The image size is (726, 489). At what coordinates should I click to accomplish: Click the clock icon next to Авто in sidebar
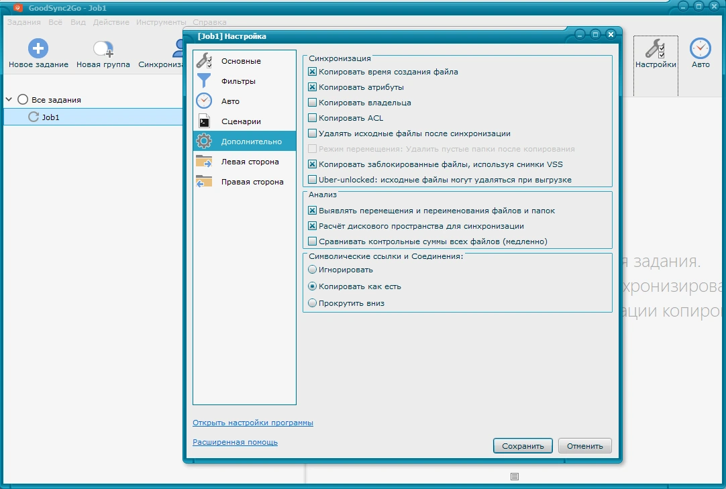pos(204,101)
